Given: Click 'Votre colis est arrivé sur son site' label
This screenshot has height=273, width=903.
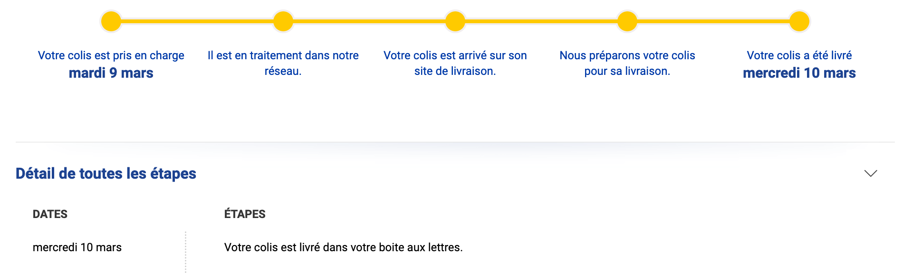Looking at the screenshot, I should 455,63.
